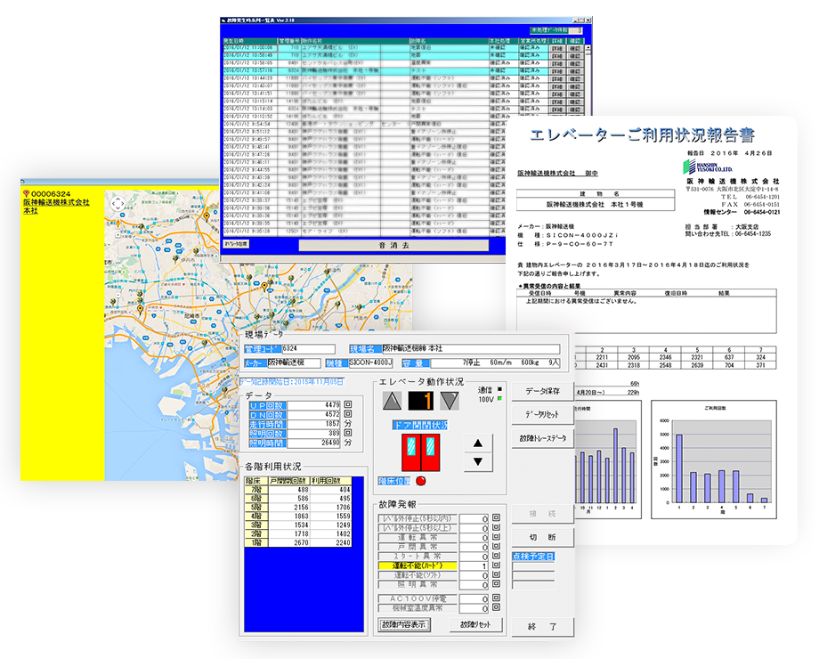Click the 照明時間 value 26490

314,443
